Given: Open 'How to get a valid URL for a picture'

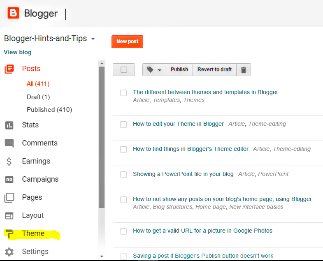Looking at the screenshot, I should tap(202, 231).
